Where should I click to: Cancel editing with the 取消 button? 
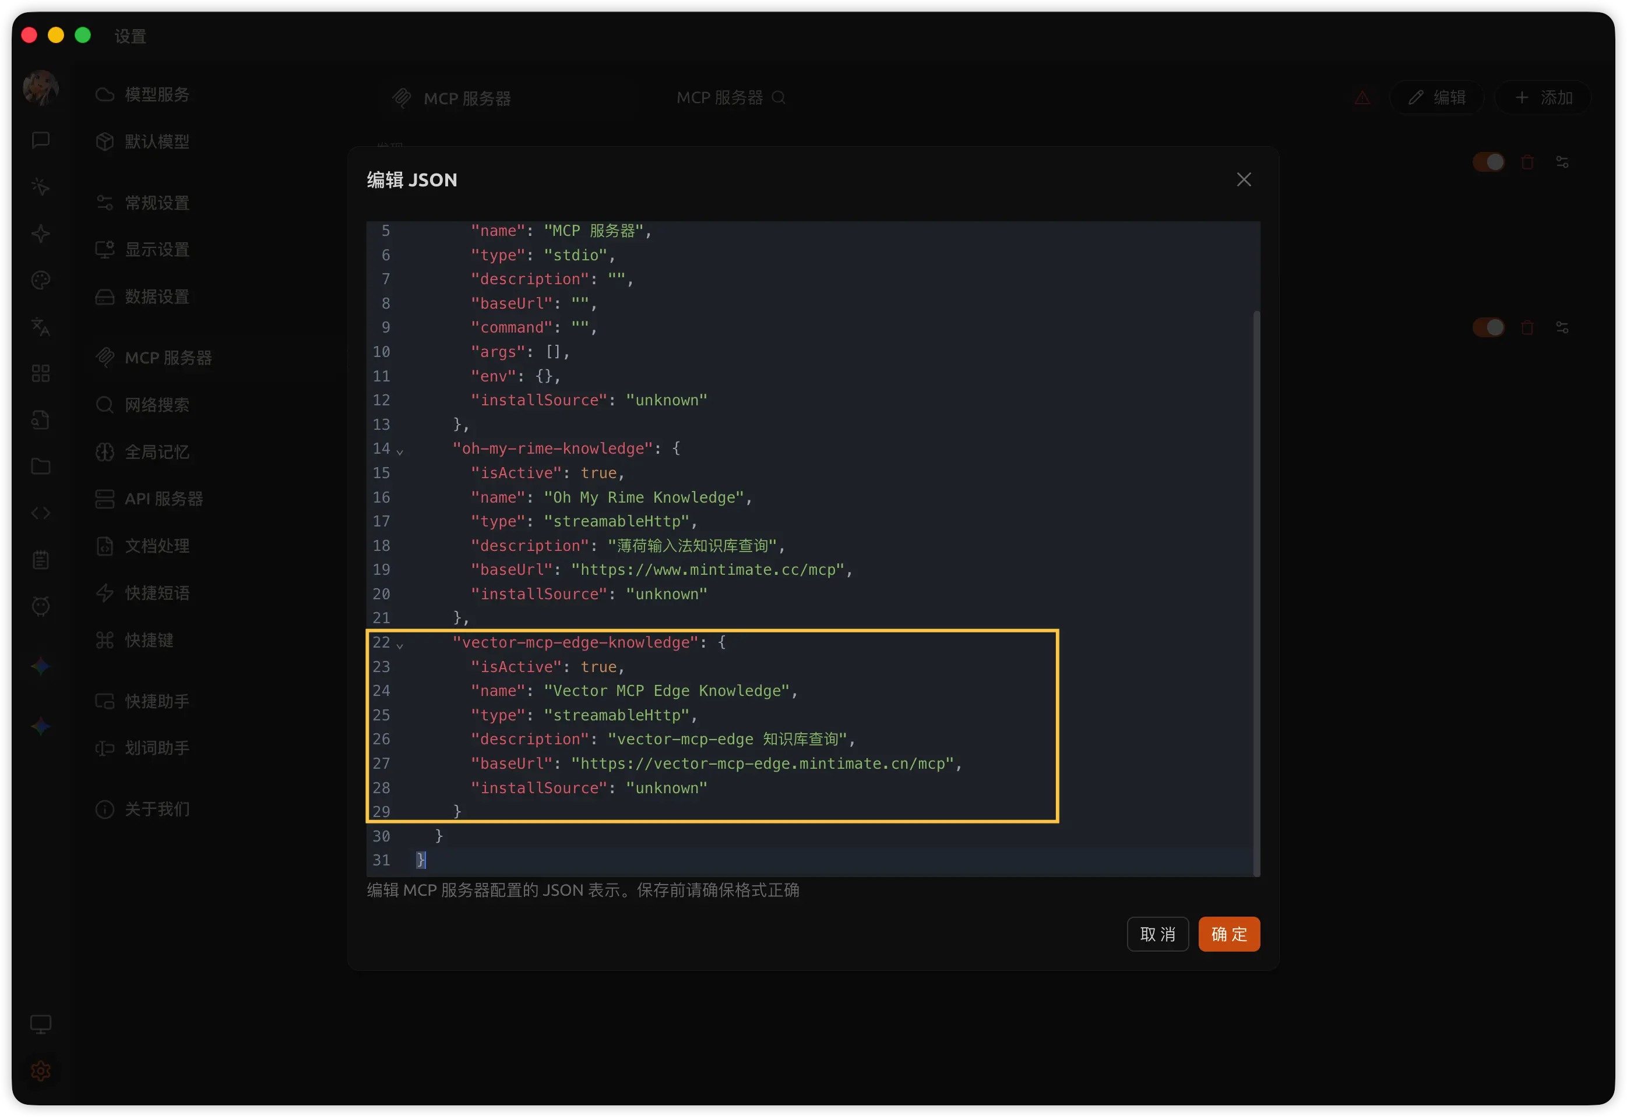(x=1158, y=934)
